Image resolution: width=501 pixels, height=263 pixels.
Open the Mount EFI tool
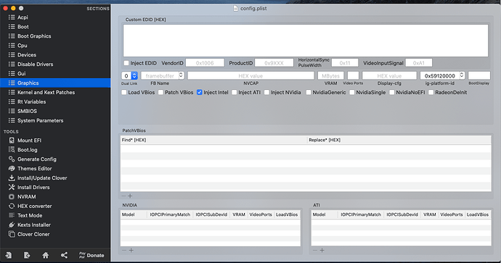tap(29, 141)
